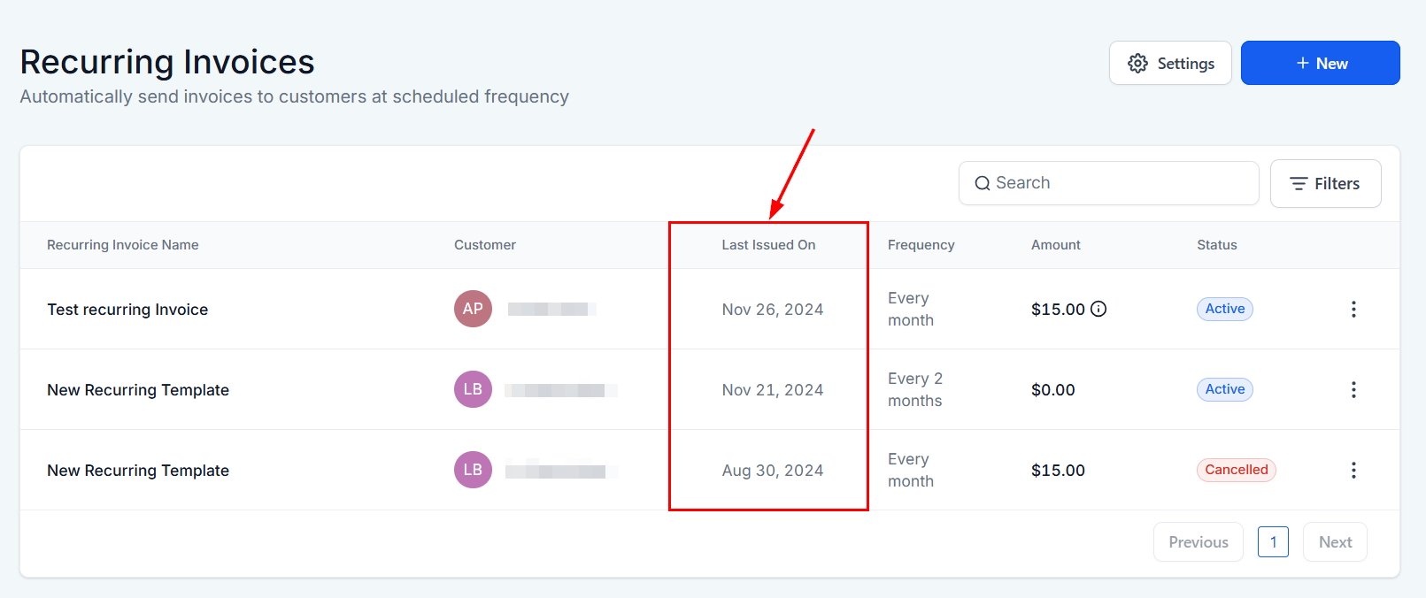1426x598 pixels.
Task: Click the Cancelled status badge
Action: 1236,470
